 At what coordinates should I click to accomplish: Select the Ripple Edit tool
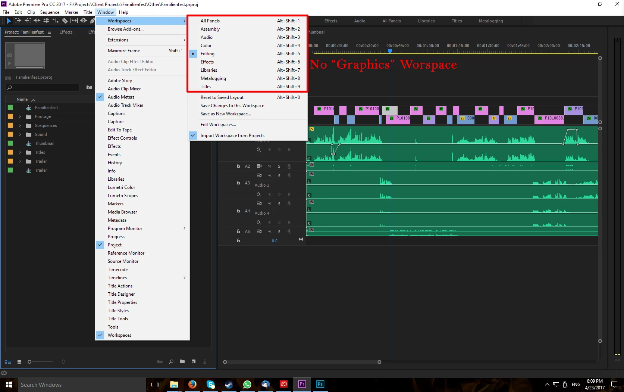pyautogui.click(x=37, y=21)
